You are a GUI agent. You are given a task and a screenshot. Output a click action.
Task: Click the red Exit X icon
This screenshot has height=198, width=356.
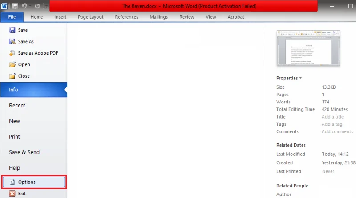click(x=12, y=194)
